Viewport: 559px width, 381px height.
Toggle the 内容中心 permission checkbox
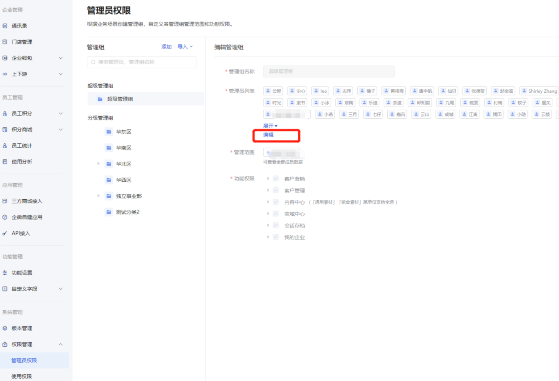[x=276, y=202]
